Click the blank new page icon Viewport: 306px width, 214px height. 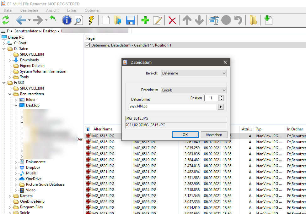(106, 20)
